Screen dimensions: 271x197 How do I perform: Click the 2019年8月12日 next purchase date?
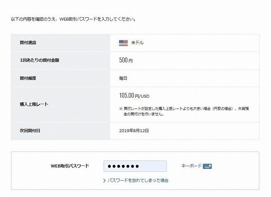tap(134, 131)
